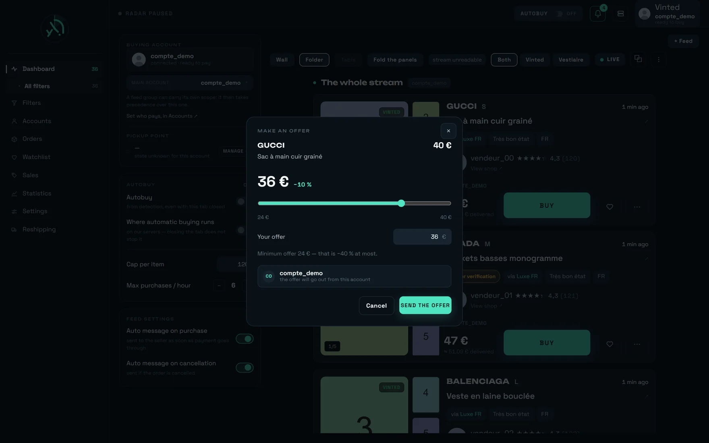The width and height of the screenshot is (709, 443).
Task: Toggle the LIVE stream indicator
Action: 609,59
